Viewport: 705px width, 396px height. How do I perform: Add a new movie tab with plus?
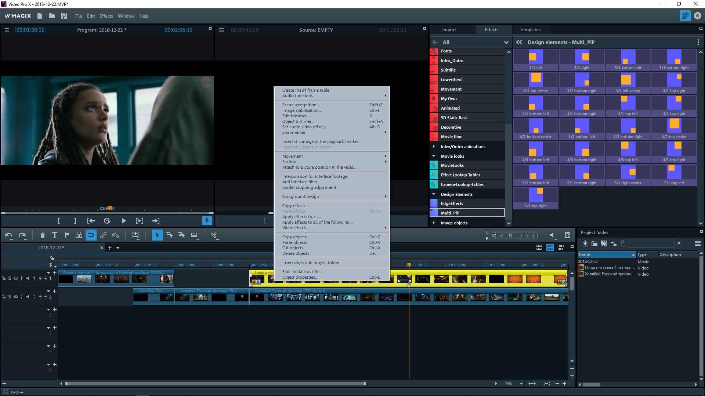[110, 248]
